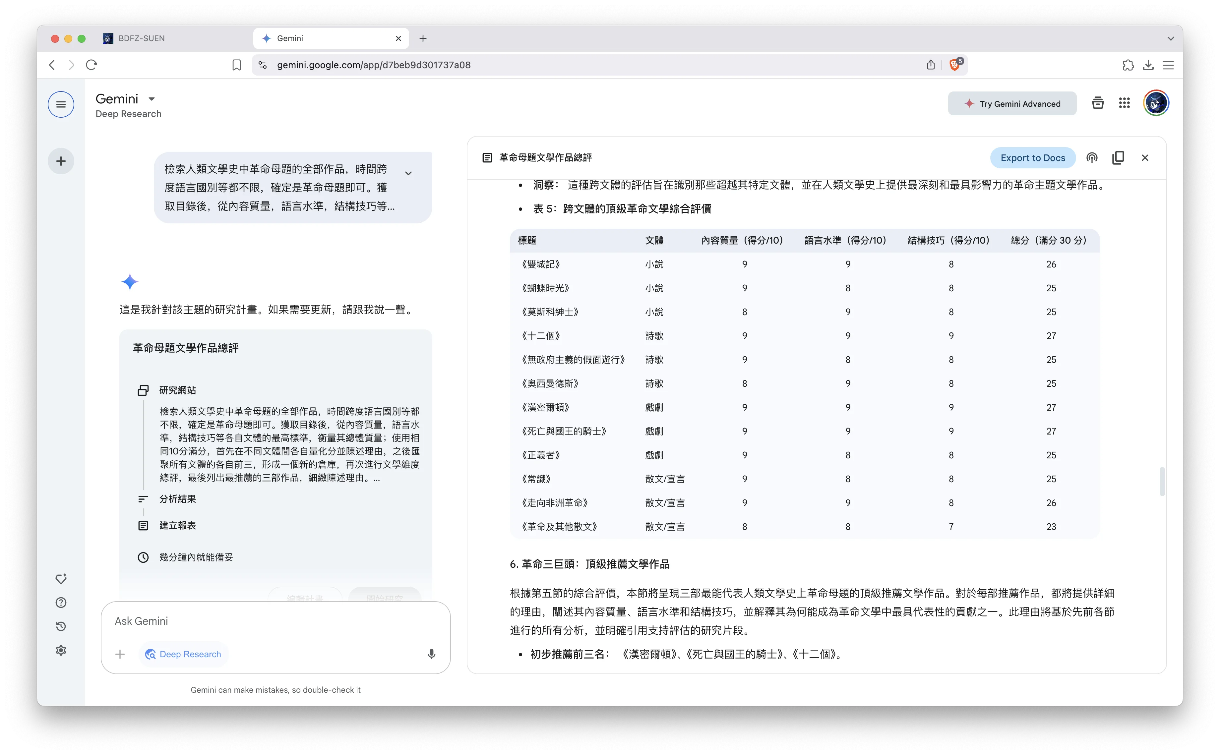This screenshot has height=755, width=1220.
Task: Open your Google account avatar
Action: (x=1156, y=103)
